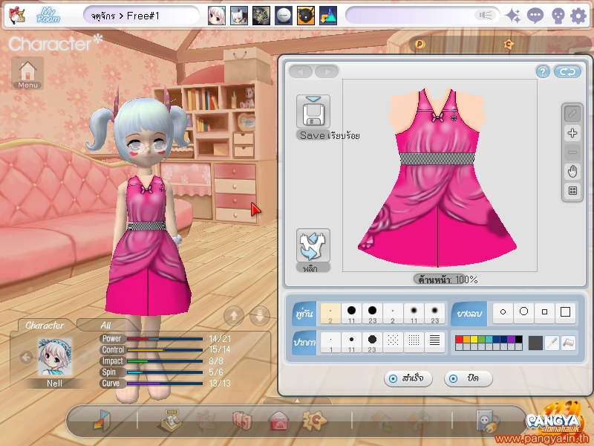Viewport: 594px width, 446px height.
Task: Open the pink suitcase icon
Action: [243, 420]
